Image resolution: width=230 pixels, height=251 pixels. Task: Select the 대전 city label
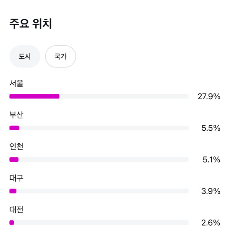coord(16,210)
